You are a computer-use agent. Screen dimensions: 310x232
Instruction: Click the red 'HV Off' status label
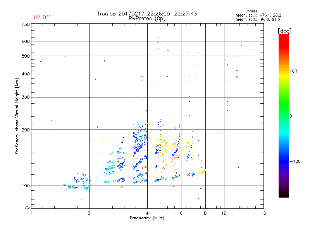(42, 17)
